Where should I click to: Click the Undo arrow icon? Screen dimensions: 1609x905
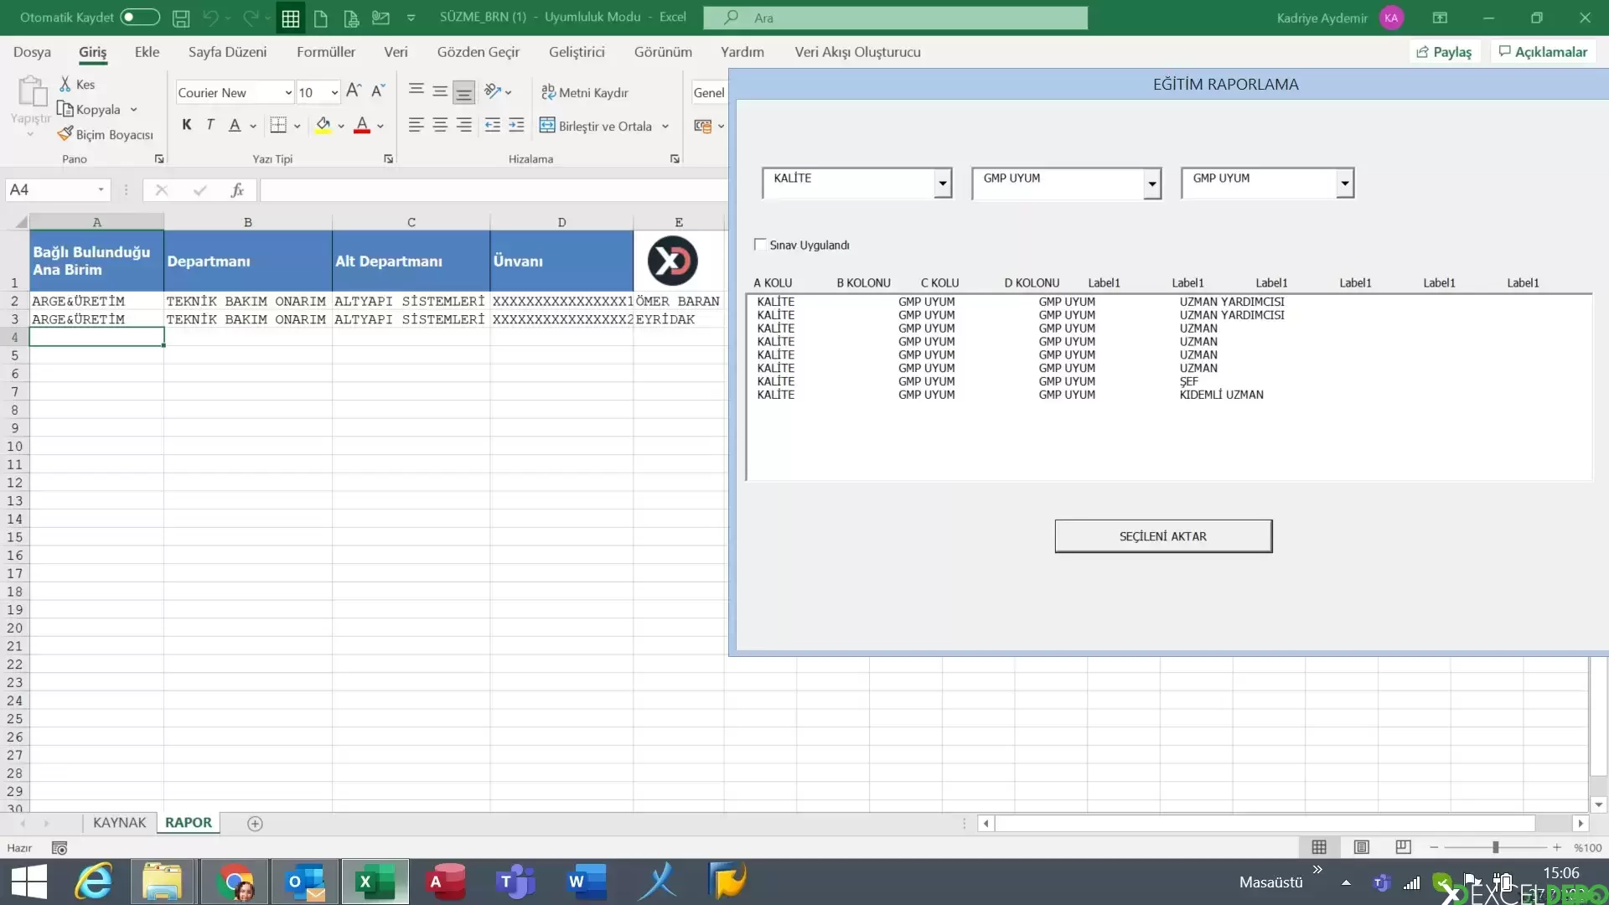point(210,18)
